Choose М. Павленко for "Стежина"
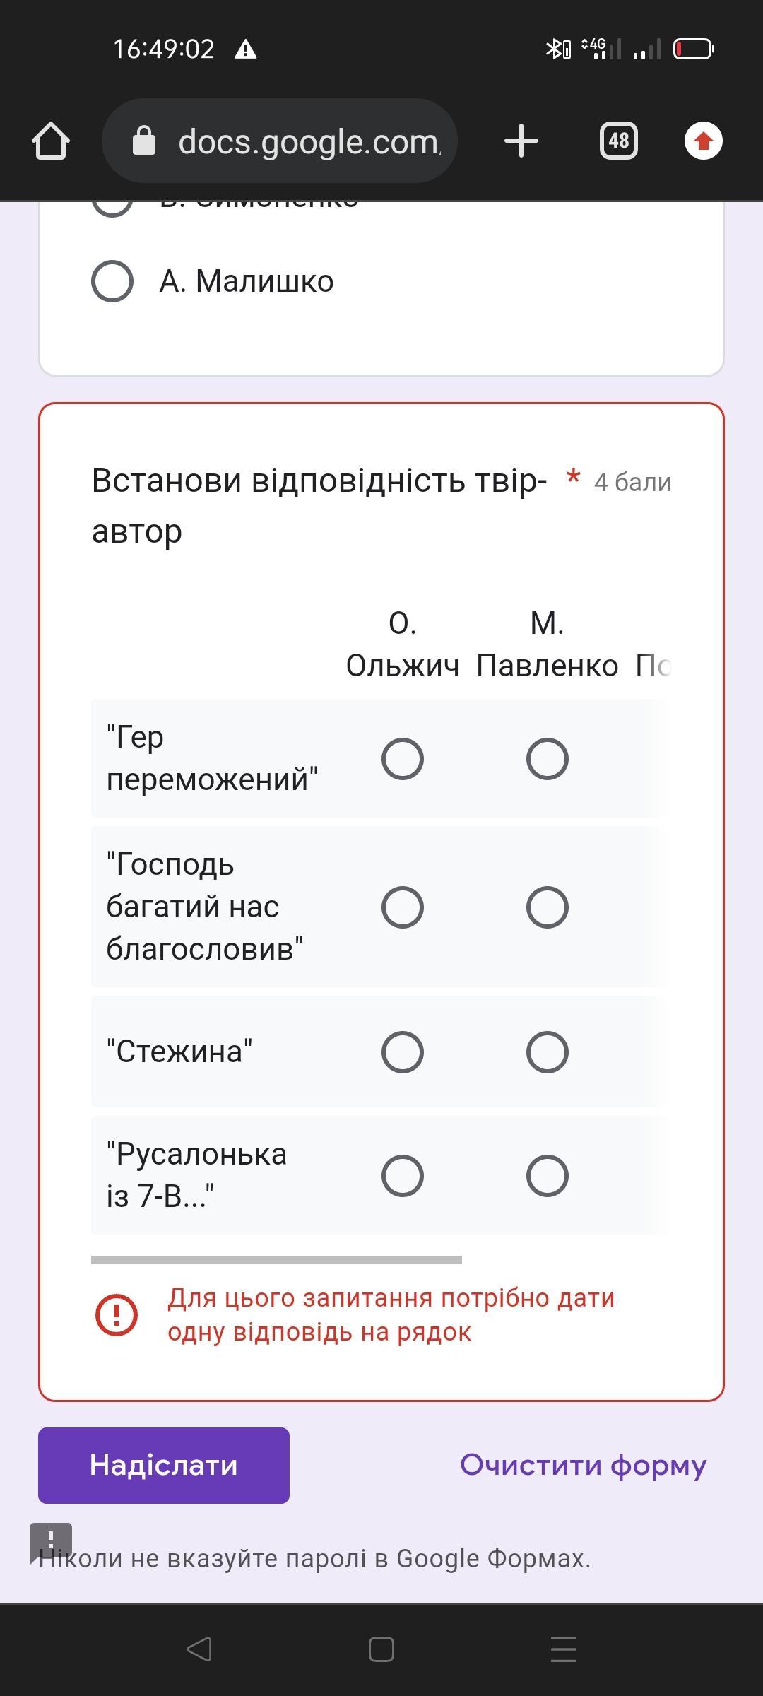 (x=548, y=1052)
